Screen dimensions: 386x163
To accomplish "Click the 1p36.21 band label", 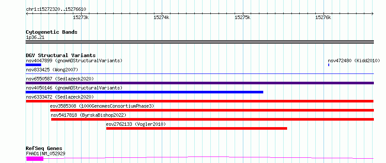I will point(35,38).
